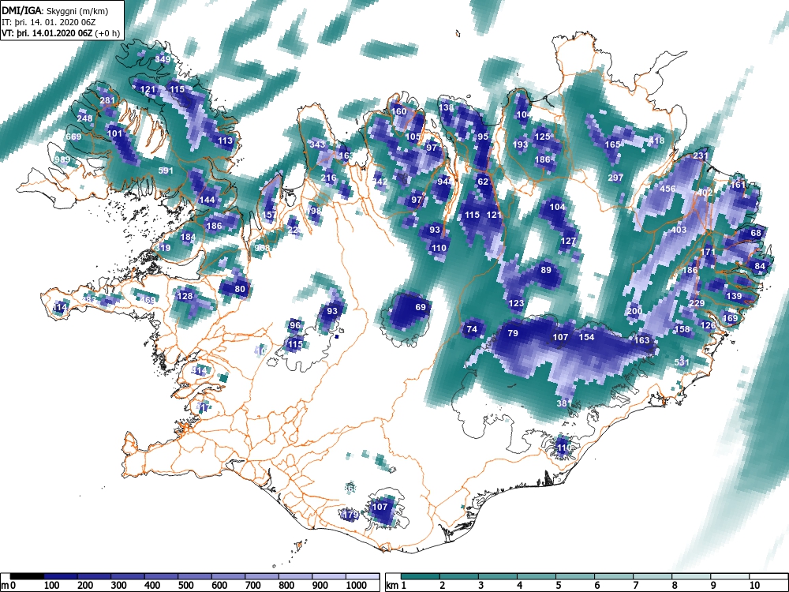Click the '403' visibility value on the map

[x=679, y=230]
